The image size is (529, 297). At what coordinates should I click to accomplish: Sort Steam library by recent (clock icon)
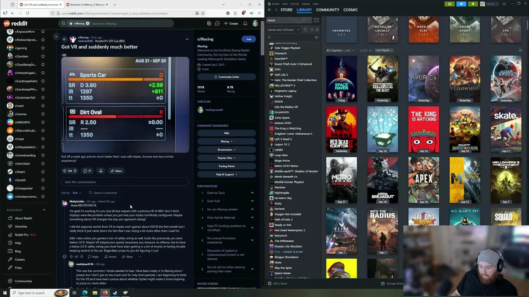(312, 30)
